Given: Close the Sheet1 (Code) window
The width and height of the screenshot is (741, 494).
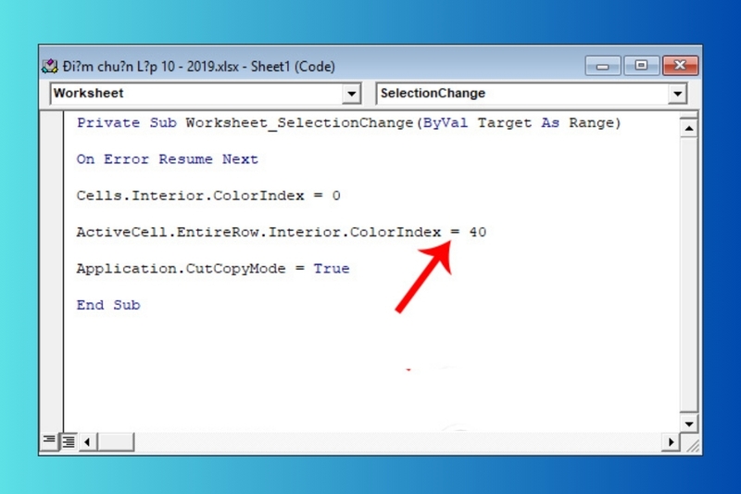Looking at the screenshot, I should click(680, 66).
